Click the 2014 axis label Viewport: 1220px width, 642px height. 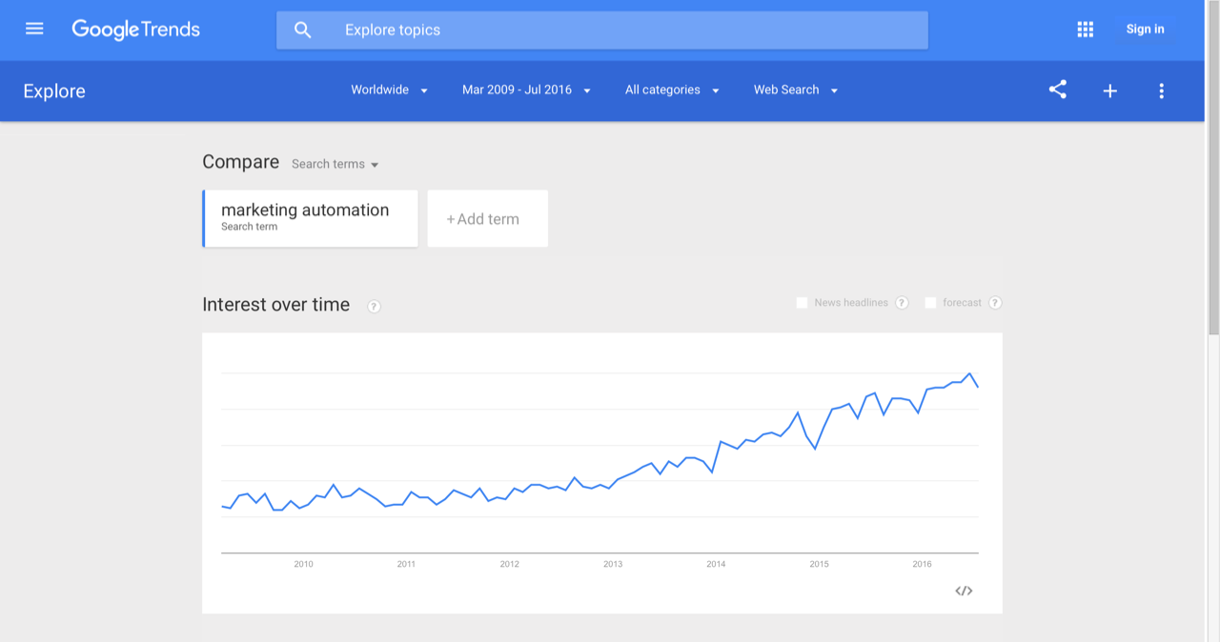716,564
